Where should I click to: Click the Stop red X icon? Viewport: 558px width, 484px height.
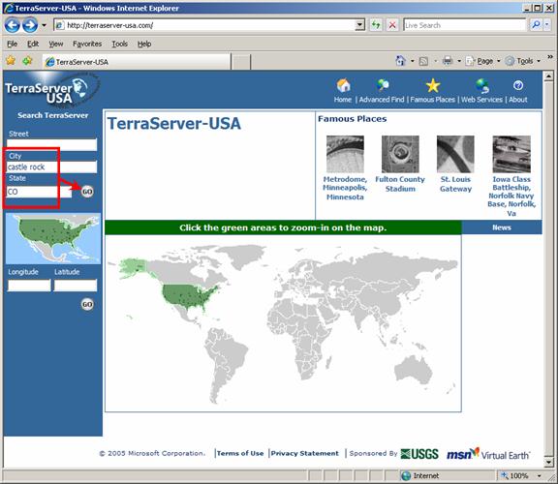click(392, 25)
